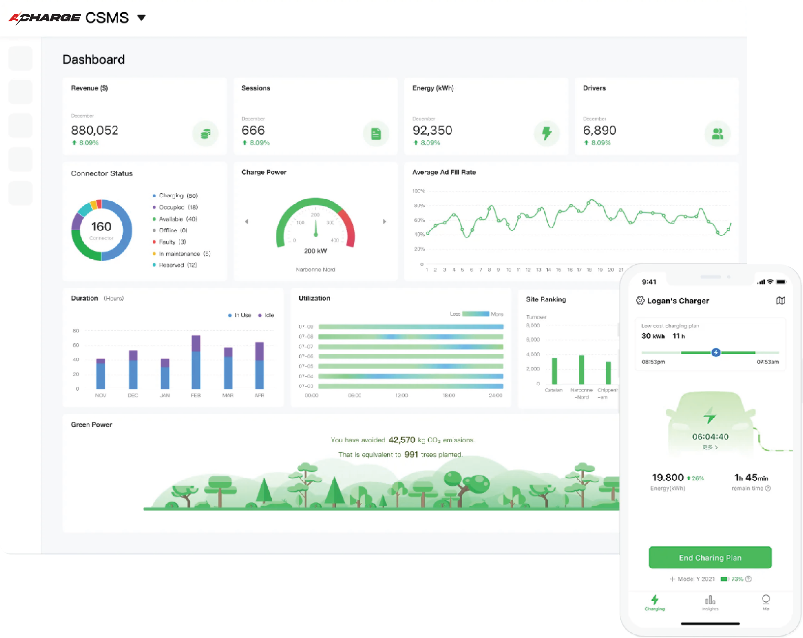Open the ACharge CSMS dropdown arrow
This screenshot has width=803, height=638.
click(141, 18)
